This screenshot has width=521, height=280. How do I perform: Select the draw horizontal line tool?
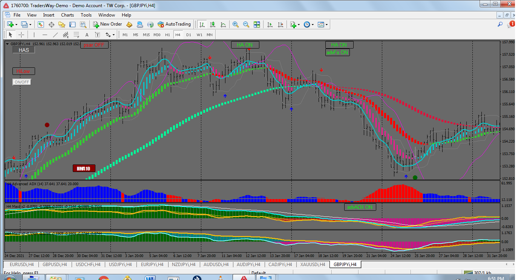pyautogui.click(x=45, y=35)
